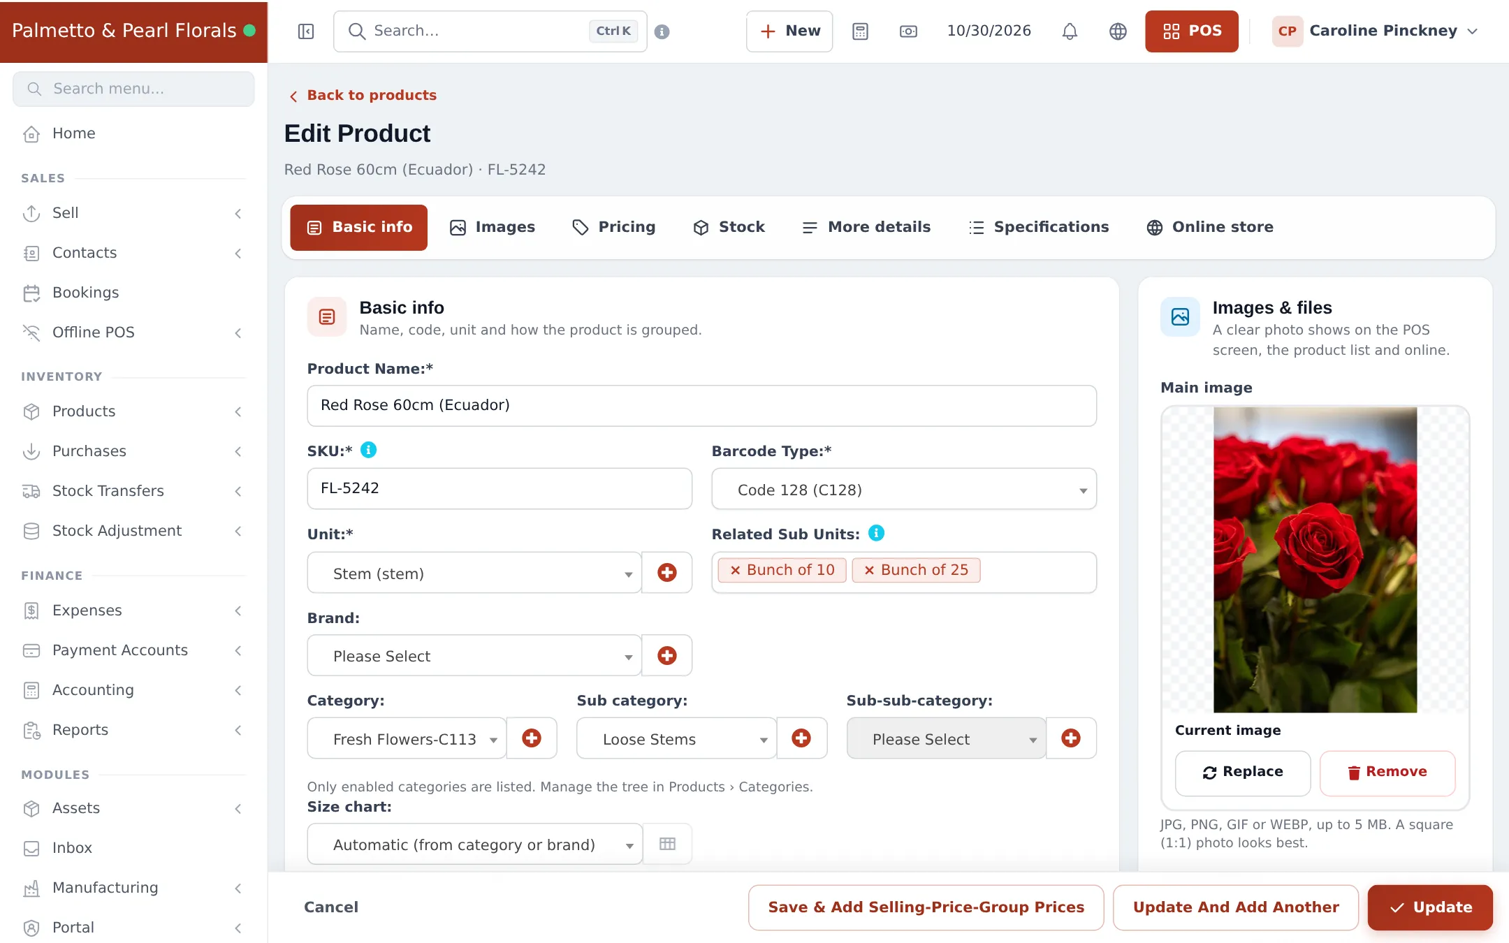Image resolution: width=1509 pixels, height=943 pixels.
Task: Expand the Caroline Pinckney user menu
Action: 1375,31
